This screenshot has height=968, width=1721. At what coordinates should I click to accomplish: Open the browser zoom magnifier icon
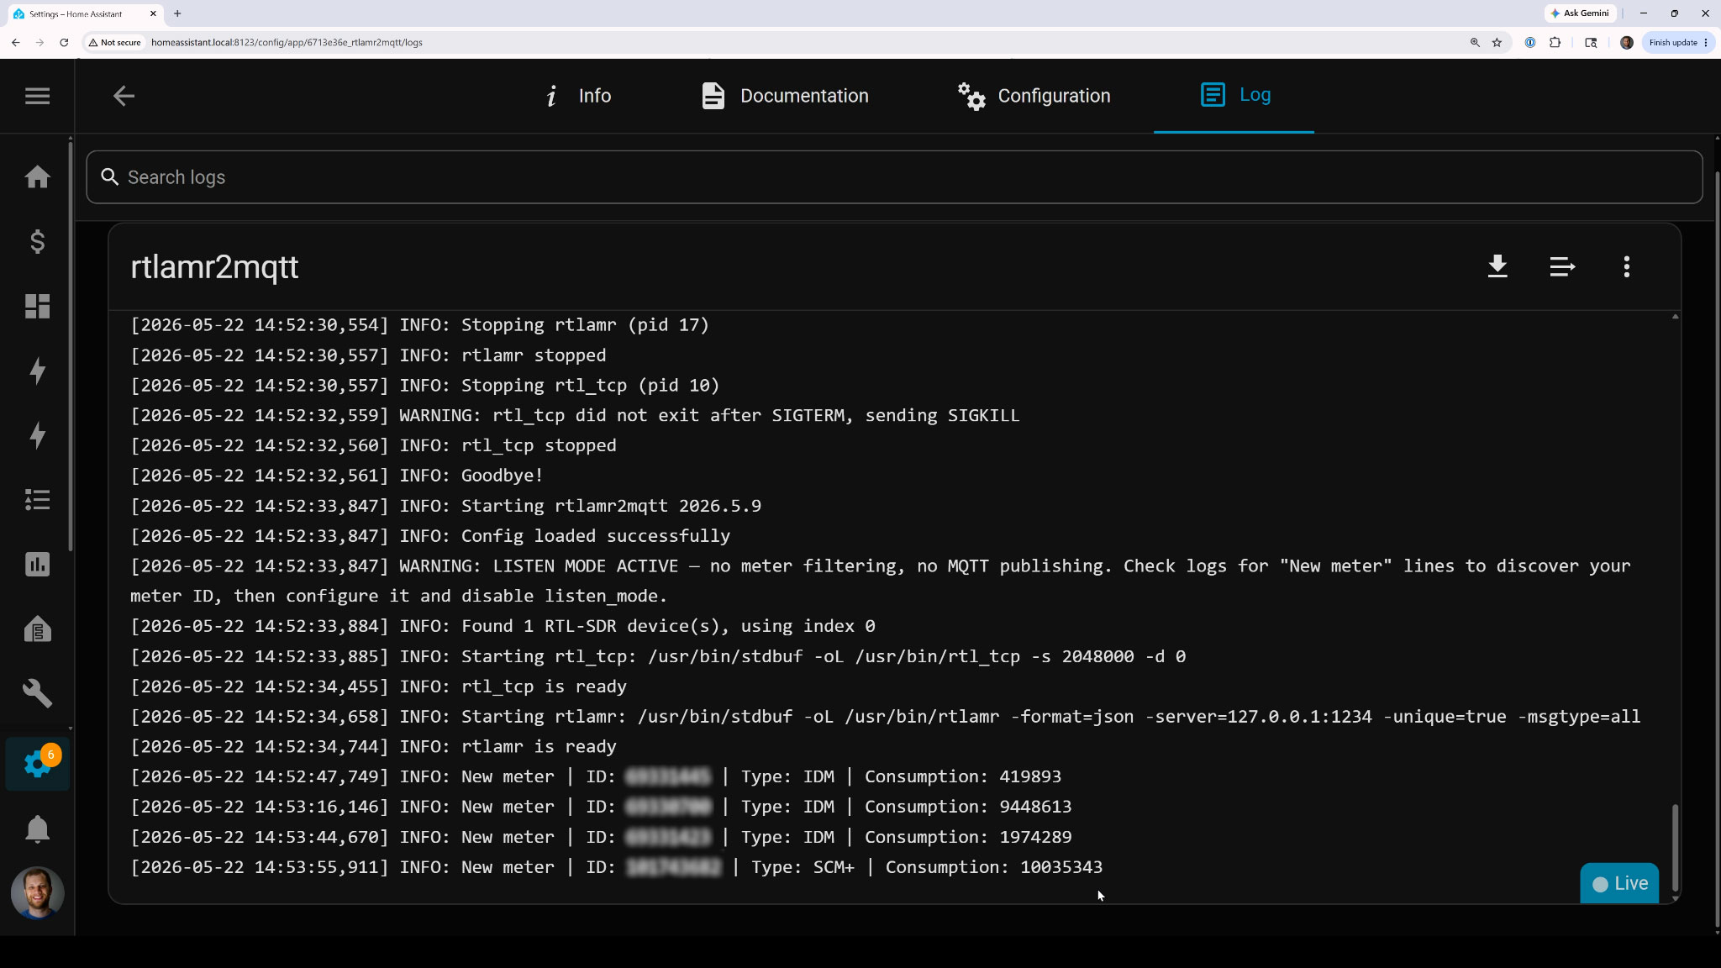pos(1475,42)
